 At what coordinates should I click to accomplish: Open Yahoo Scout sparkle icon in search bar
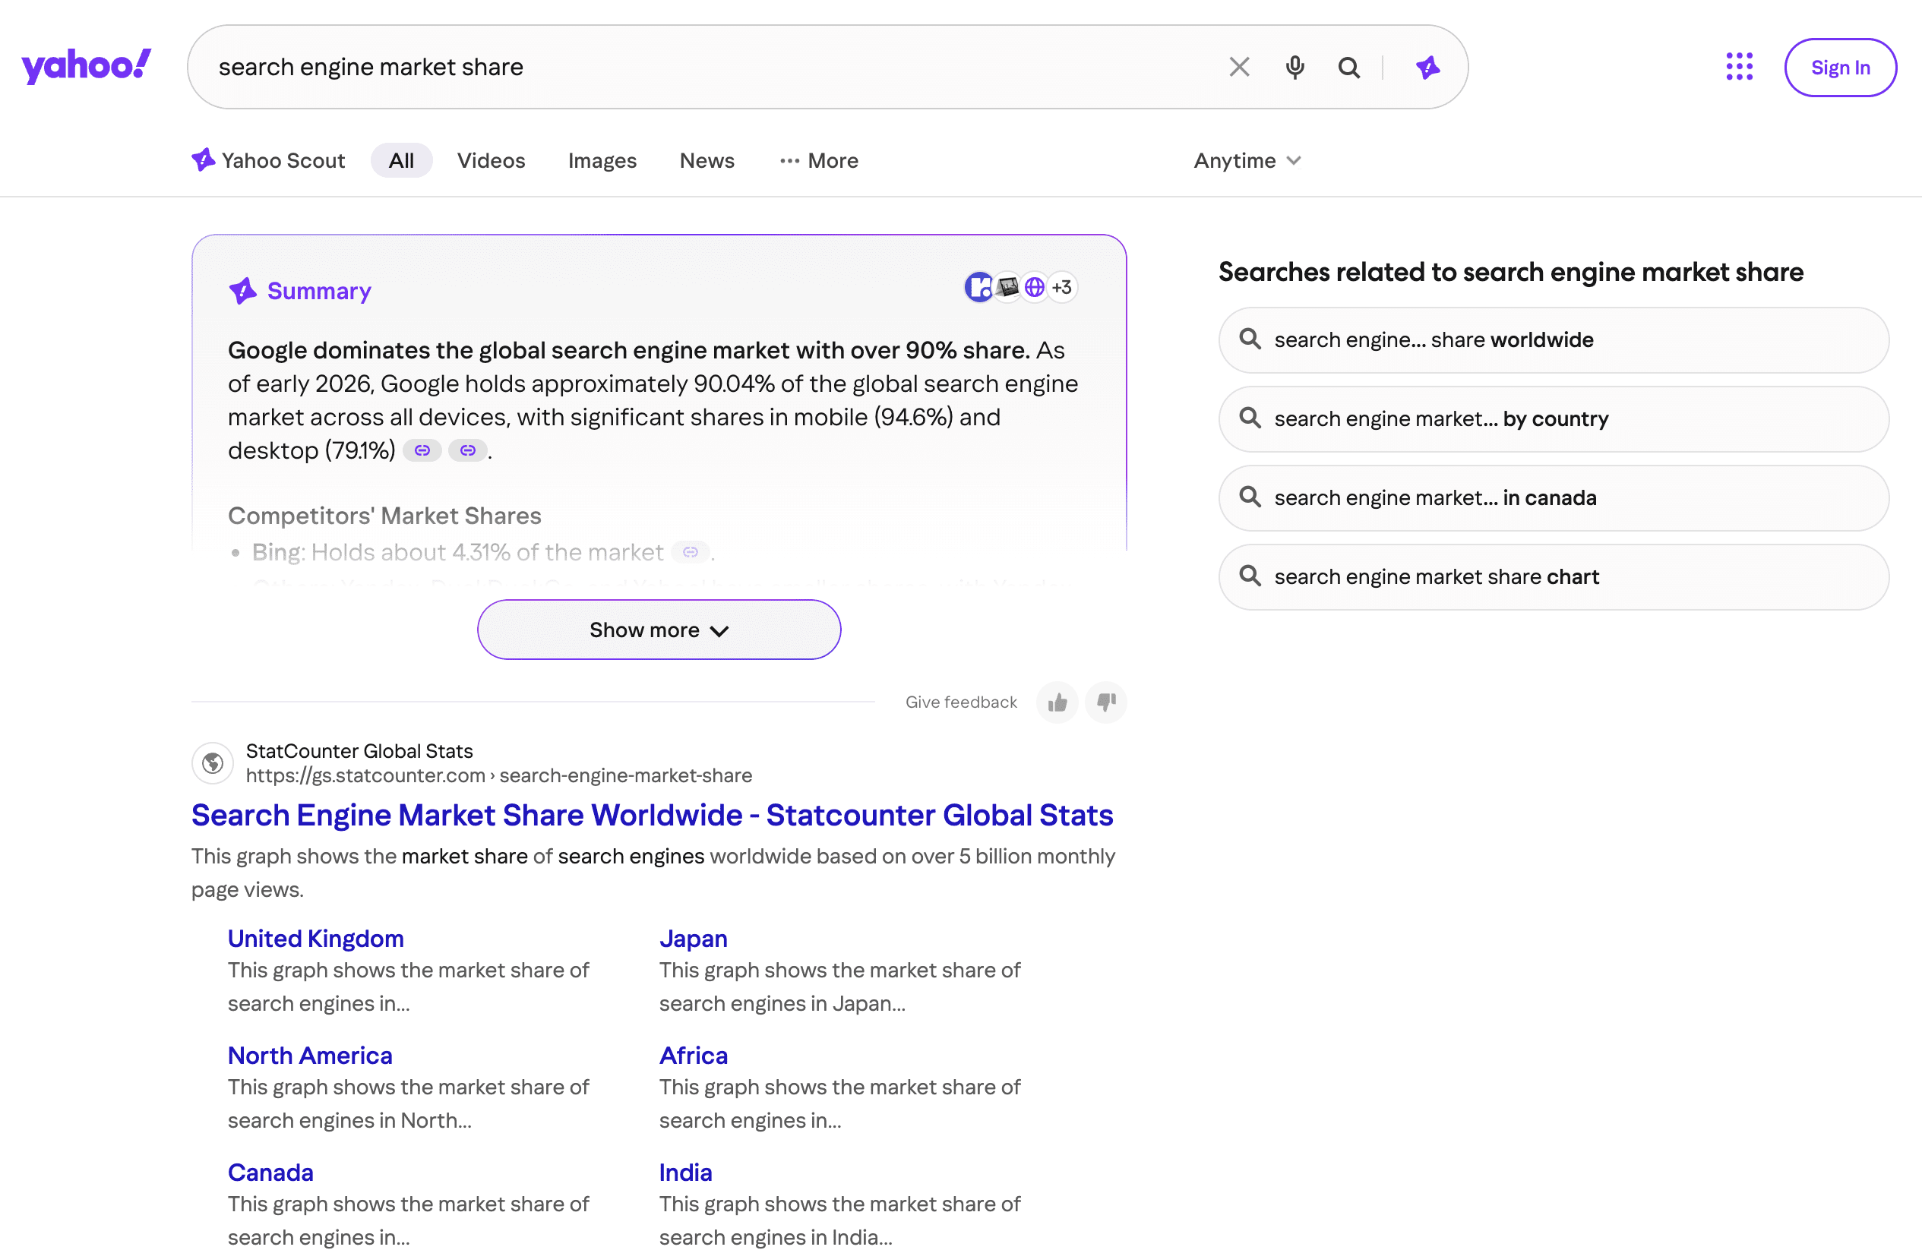1427,67
